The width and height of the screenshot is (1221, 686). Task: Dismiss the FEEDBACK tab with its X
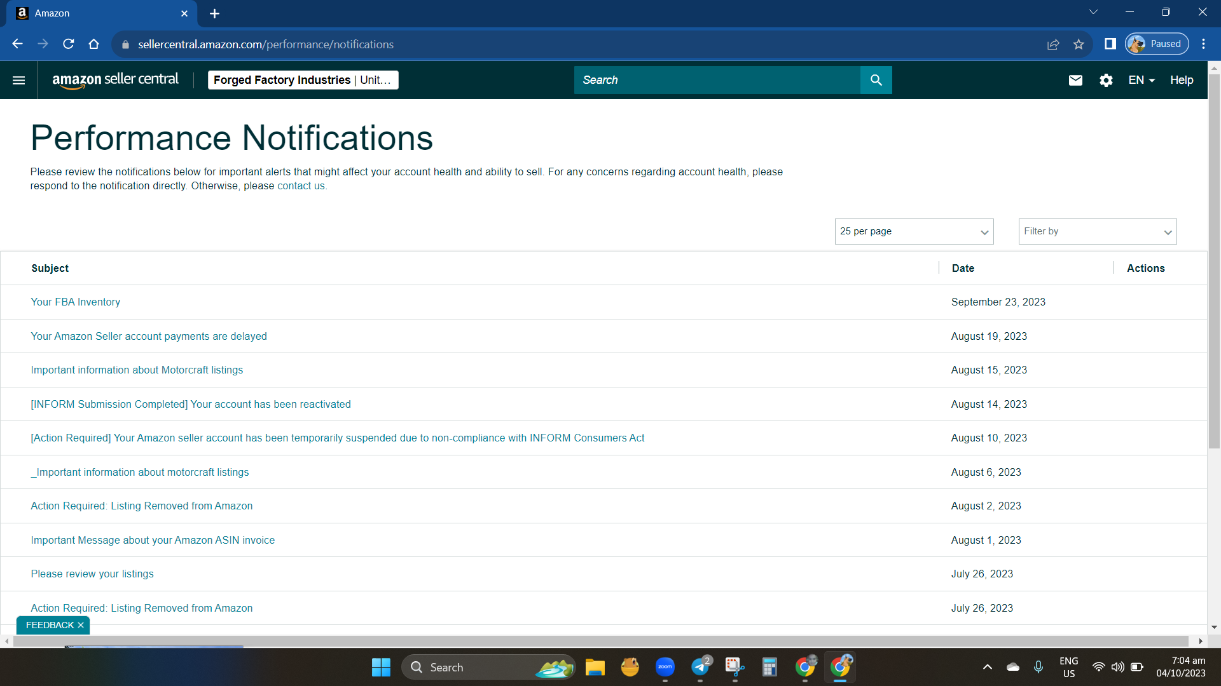coord(81,625)
